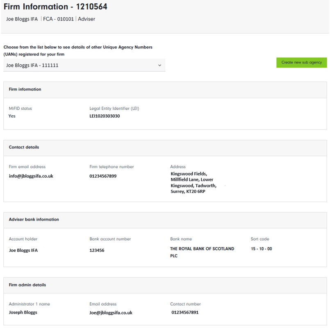This screenshot has height=328, width=330.
Task: Select the FCA - 010101 text in header
Action: [59, 19]
